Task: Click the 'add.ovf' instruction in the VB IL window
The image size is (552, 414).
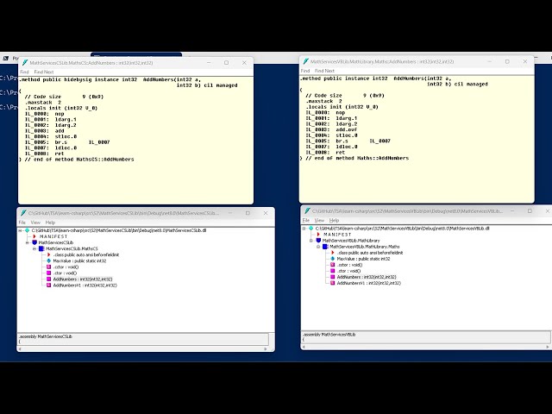Action: click(347, 129)
